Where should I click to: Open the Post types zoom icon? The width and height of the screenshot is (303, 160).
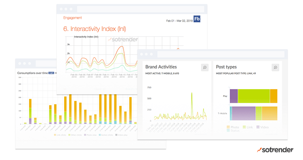click(x=276, y=67)
